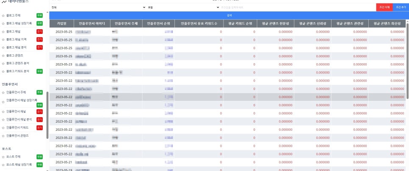Click star icon next to 인플루언서 키워드
This screenshot has height=171, width=409.
click(x=3, y=127)
